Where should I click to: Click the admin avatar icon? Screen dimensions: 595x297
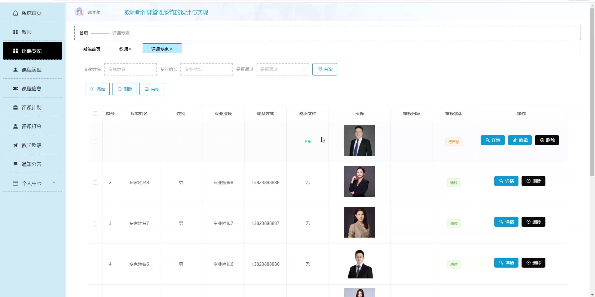tap(79, 12)
